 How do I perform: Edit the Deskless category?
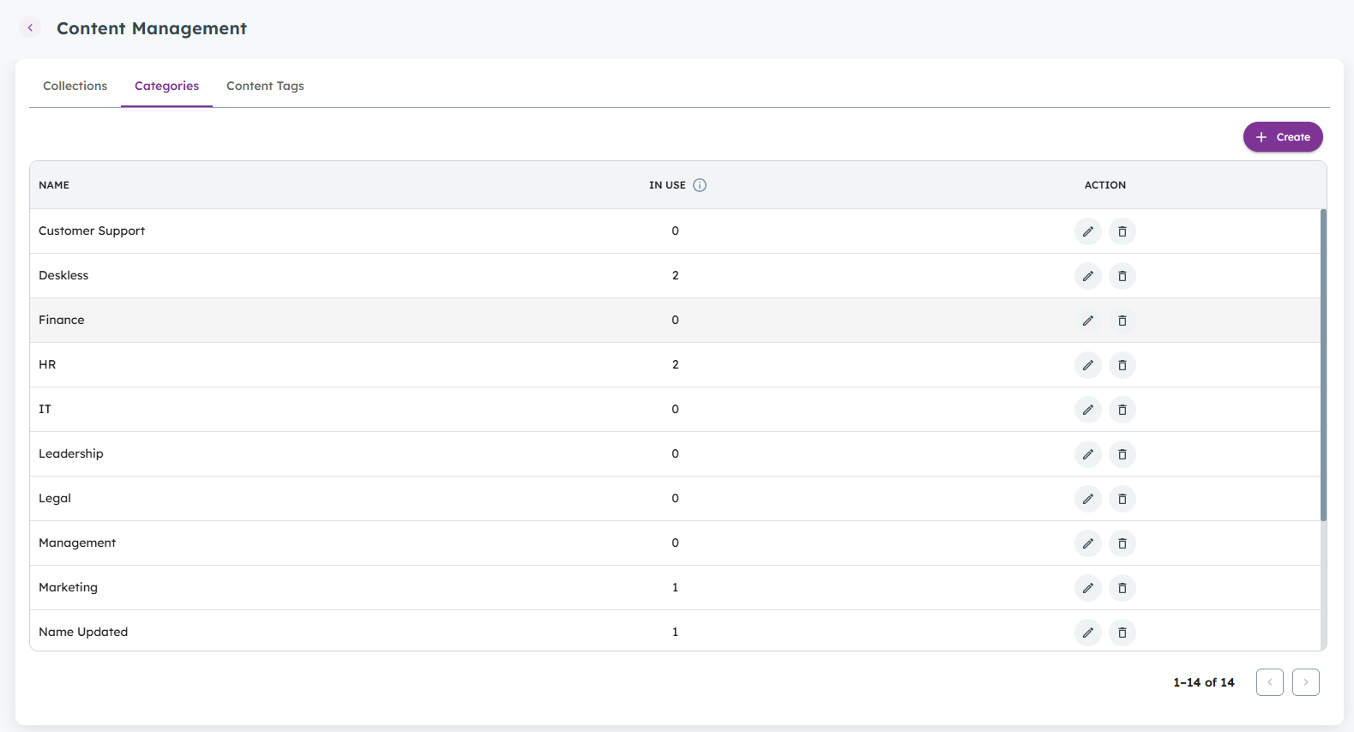tap(1088, 276)
